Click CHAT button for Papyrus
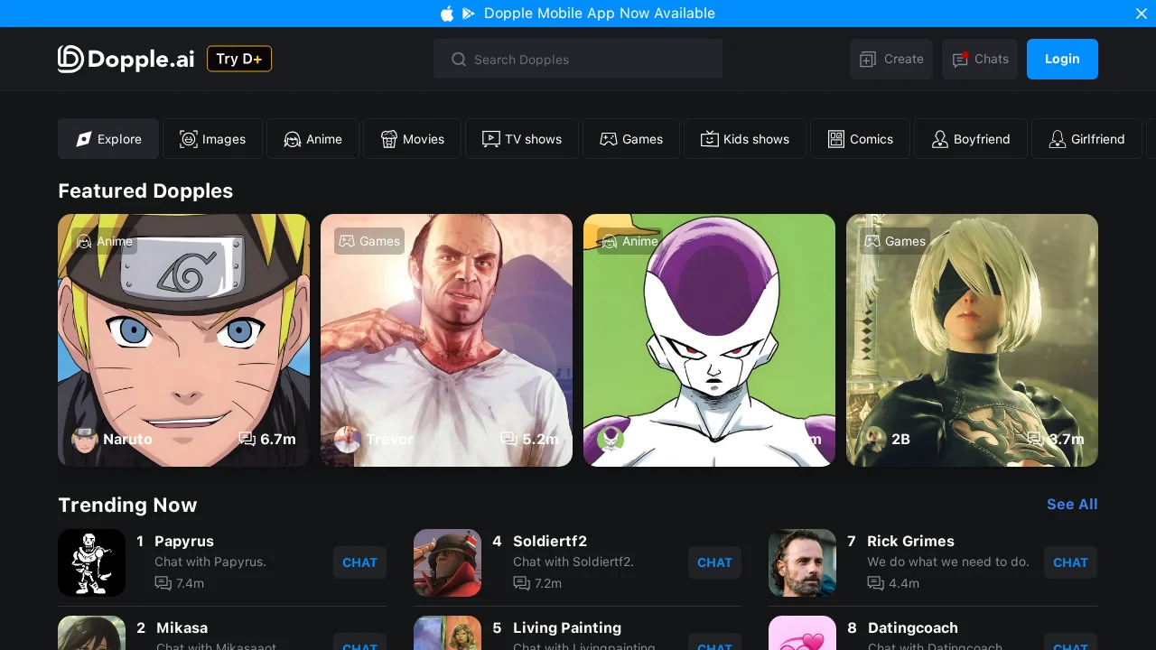Screen dimensions: 1156x650 [359, 562]
